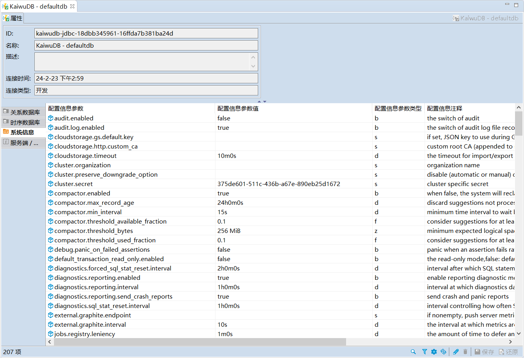Click the 保存 save button

pos(484,352)
